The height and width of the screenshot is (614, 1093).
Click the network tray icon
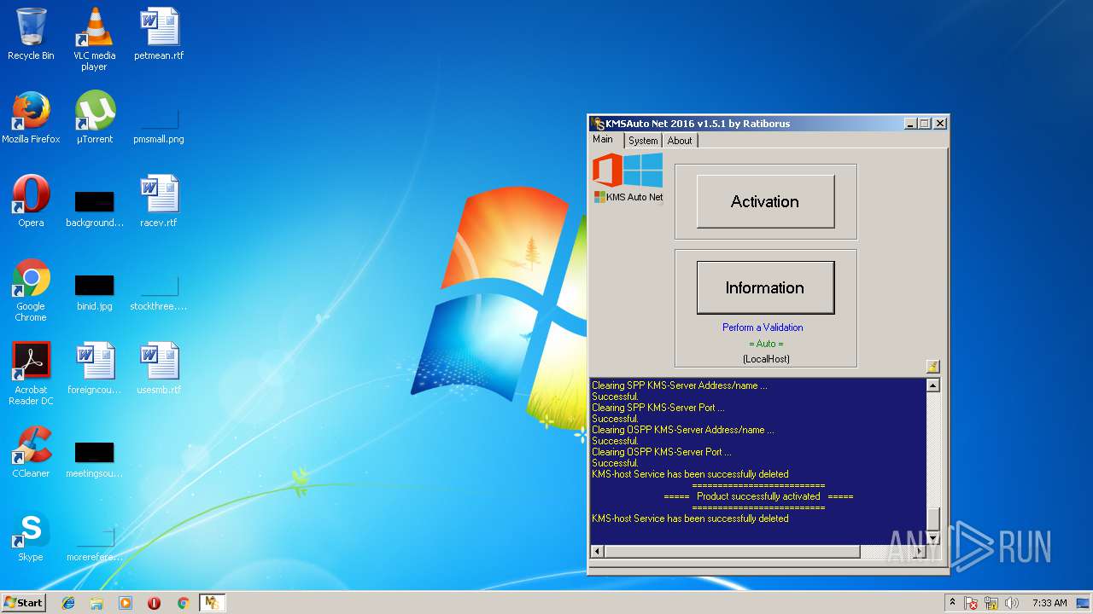click(x=991, y=603)
